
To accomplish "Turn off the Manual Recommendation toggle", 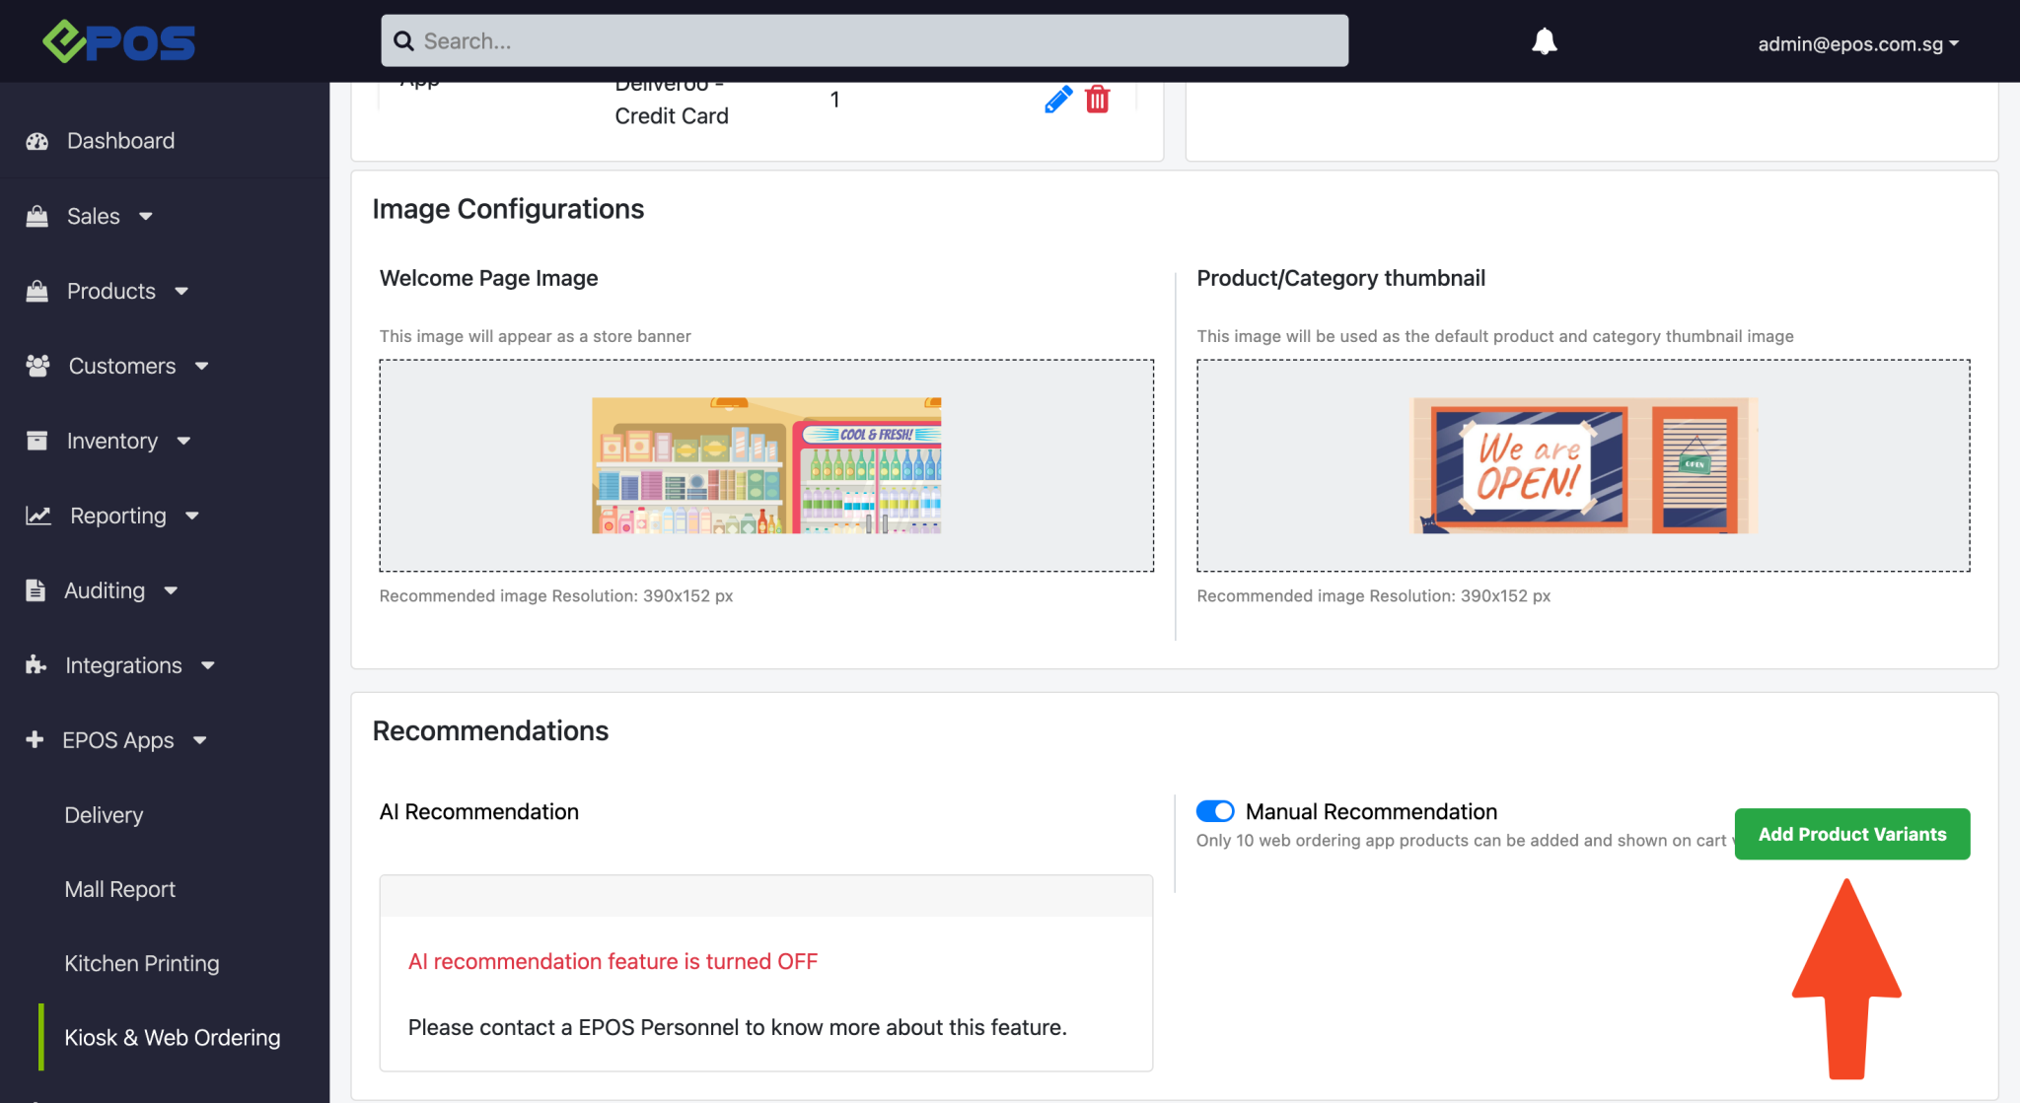I will click(x=1215, y=811).
